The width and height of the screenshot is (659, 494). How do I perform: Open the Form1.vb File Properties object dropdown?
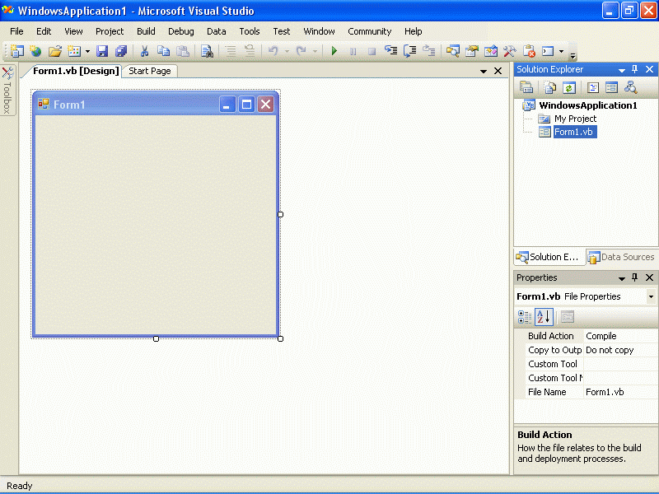click(x=651, y=296)
